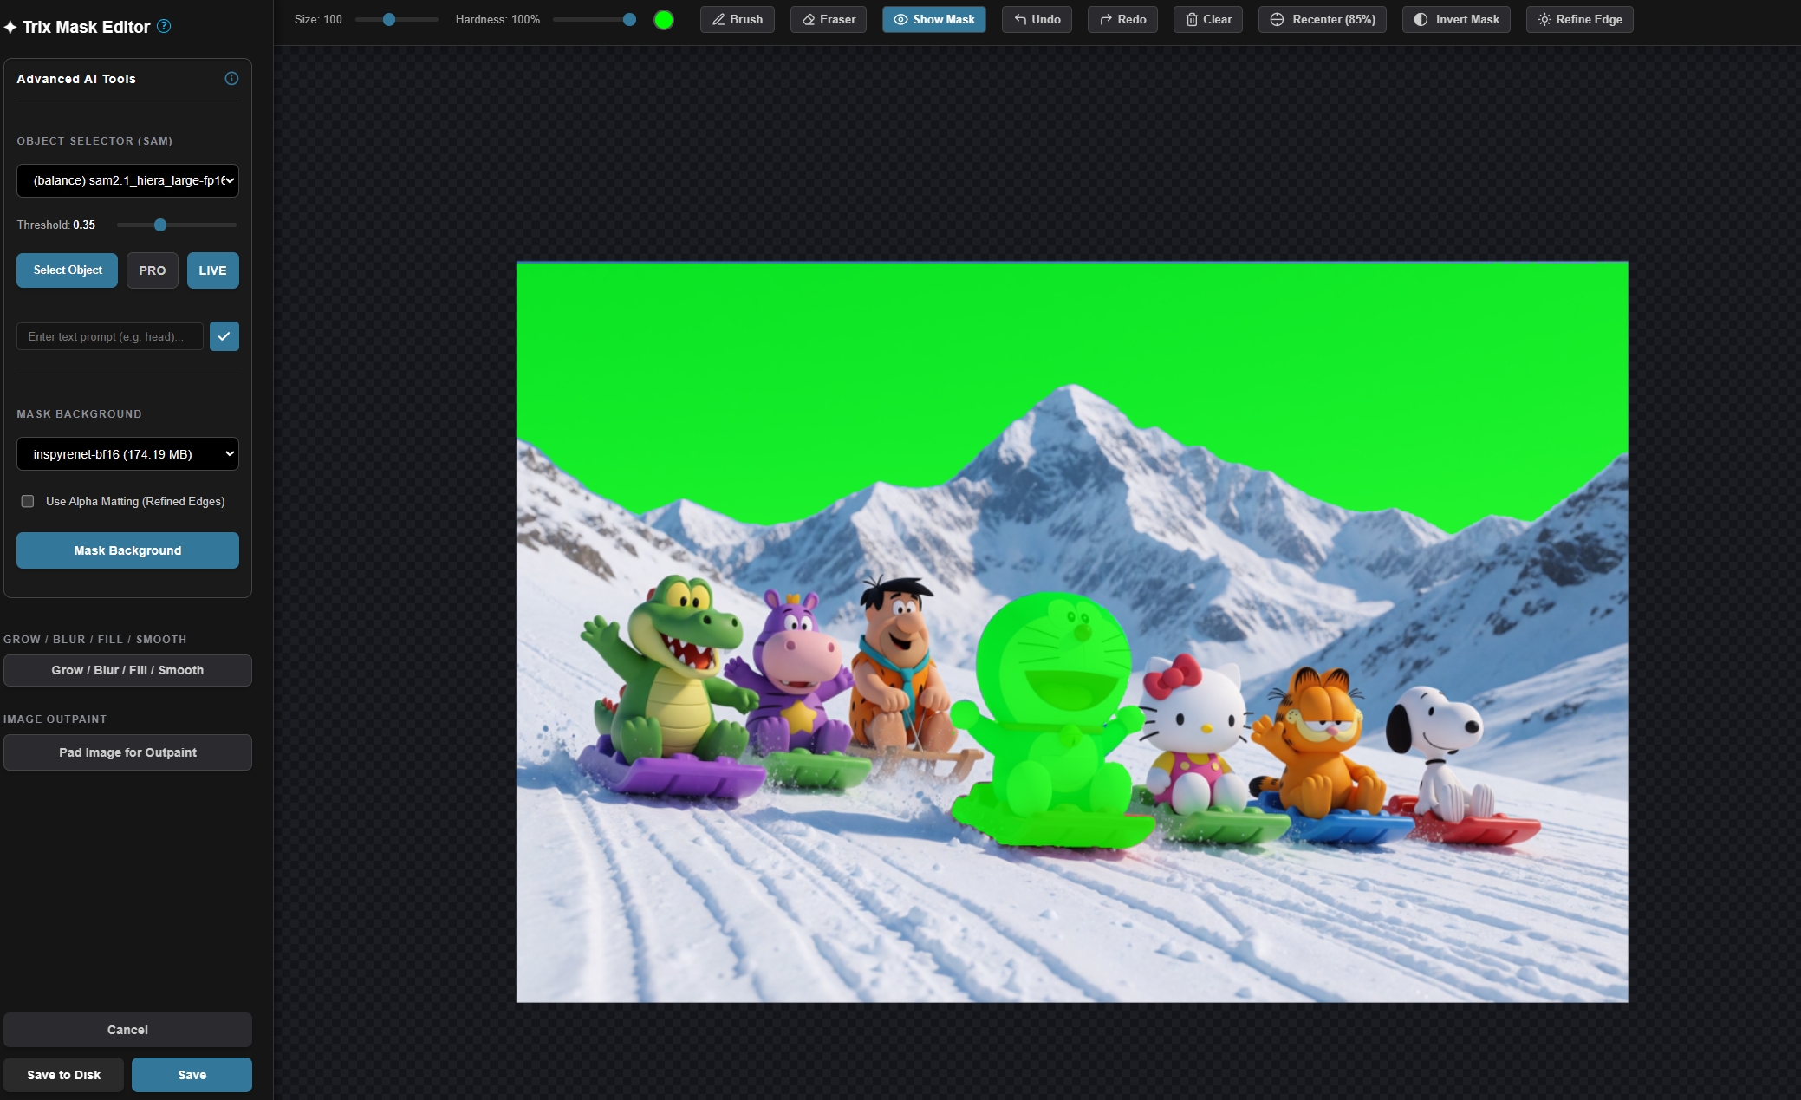Recenter the canvas view (85%)
The height and width of the screenshot is (1100, 1801).
tap(1322, 19)
